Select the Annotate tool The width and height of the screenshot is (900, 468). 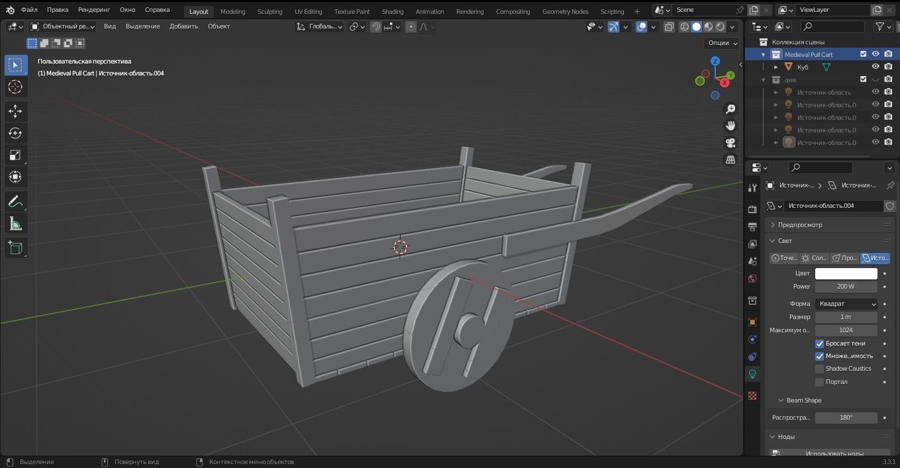(x=16, y=201)
